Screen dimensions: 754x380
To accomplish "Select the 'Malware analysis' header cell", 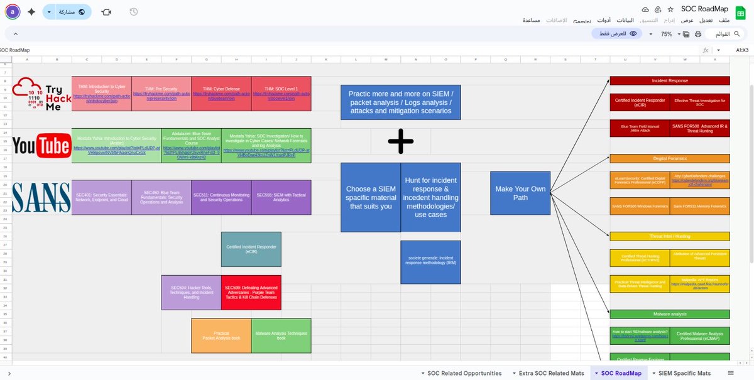I will (x=670, y=314).
